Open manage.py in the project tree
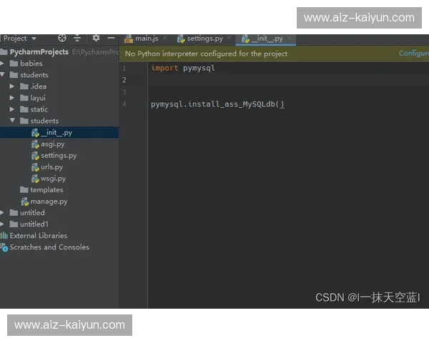Image resolution: width=429 pixels, height=343 pixels. (x=48, y=202)
